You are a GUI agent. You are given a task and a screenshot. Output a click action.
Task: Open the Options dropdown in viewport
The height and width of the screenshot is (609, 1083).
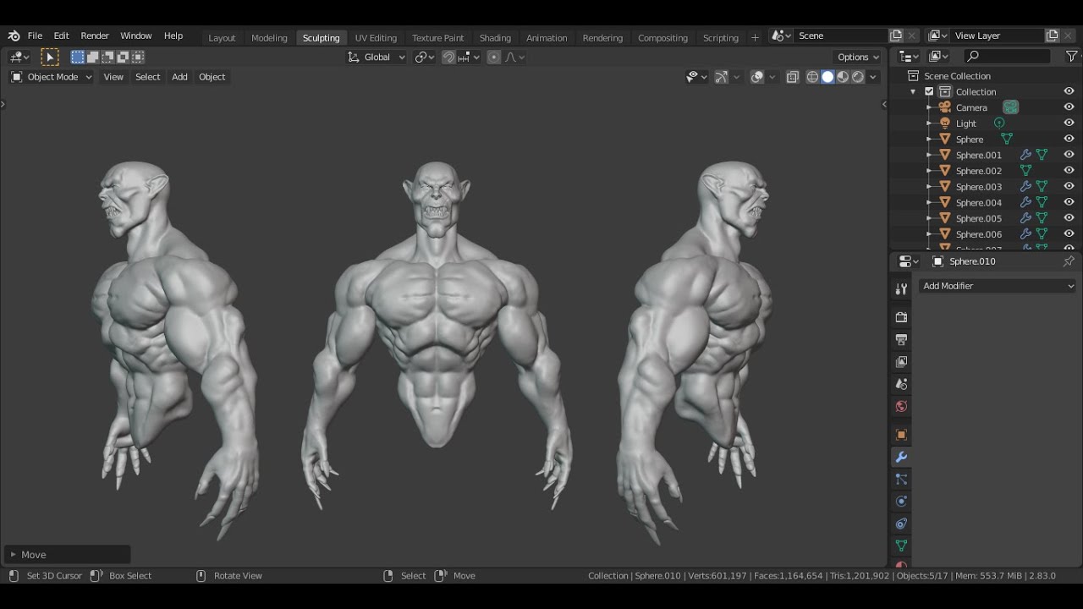[x=858, y=57]
